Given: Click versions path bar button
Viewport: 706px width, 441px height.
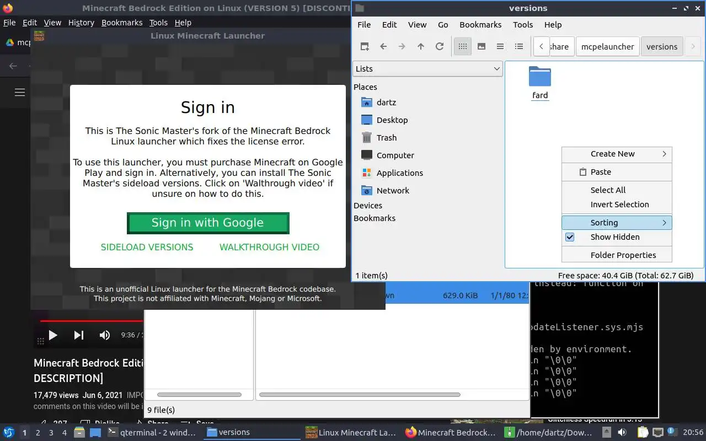Looking at the screenshot, I should tap(662, 47).
